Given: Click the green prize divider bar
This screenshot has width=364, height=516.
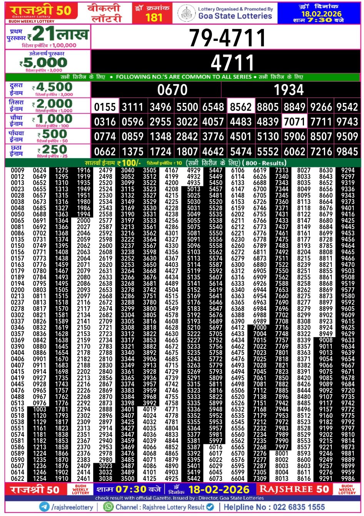Looking at the screenshot, I should click(182, 77).
